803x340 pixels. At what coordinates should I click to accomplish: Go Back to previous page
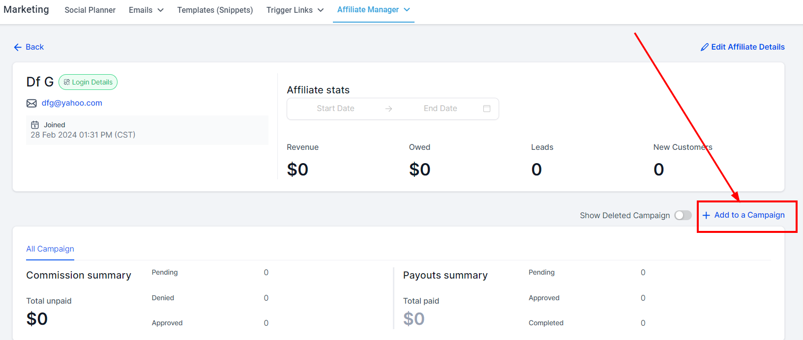(29, 47)
